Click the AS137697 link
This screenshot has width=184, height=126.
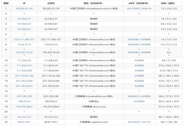click(133, 9)
